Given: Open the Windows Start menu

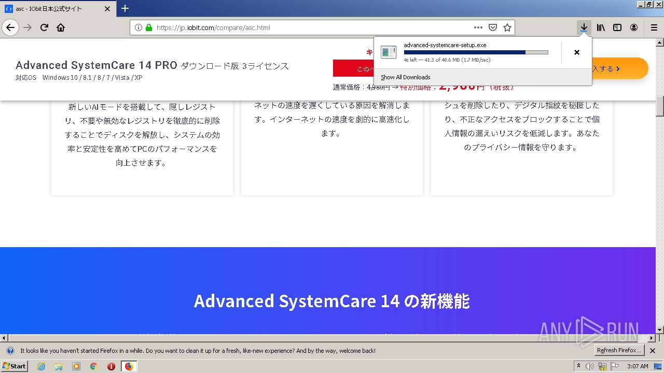Looking at the screenshot, I should (x=14, y=366).
